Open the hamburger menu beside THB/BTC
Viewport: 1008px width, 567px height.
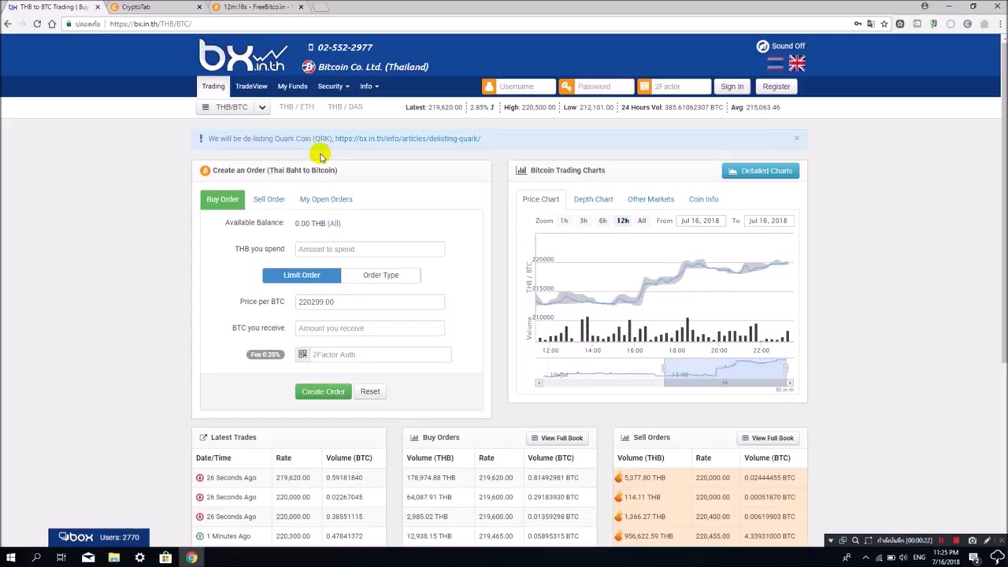click(206, 107)
